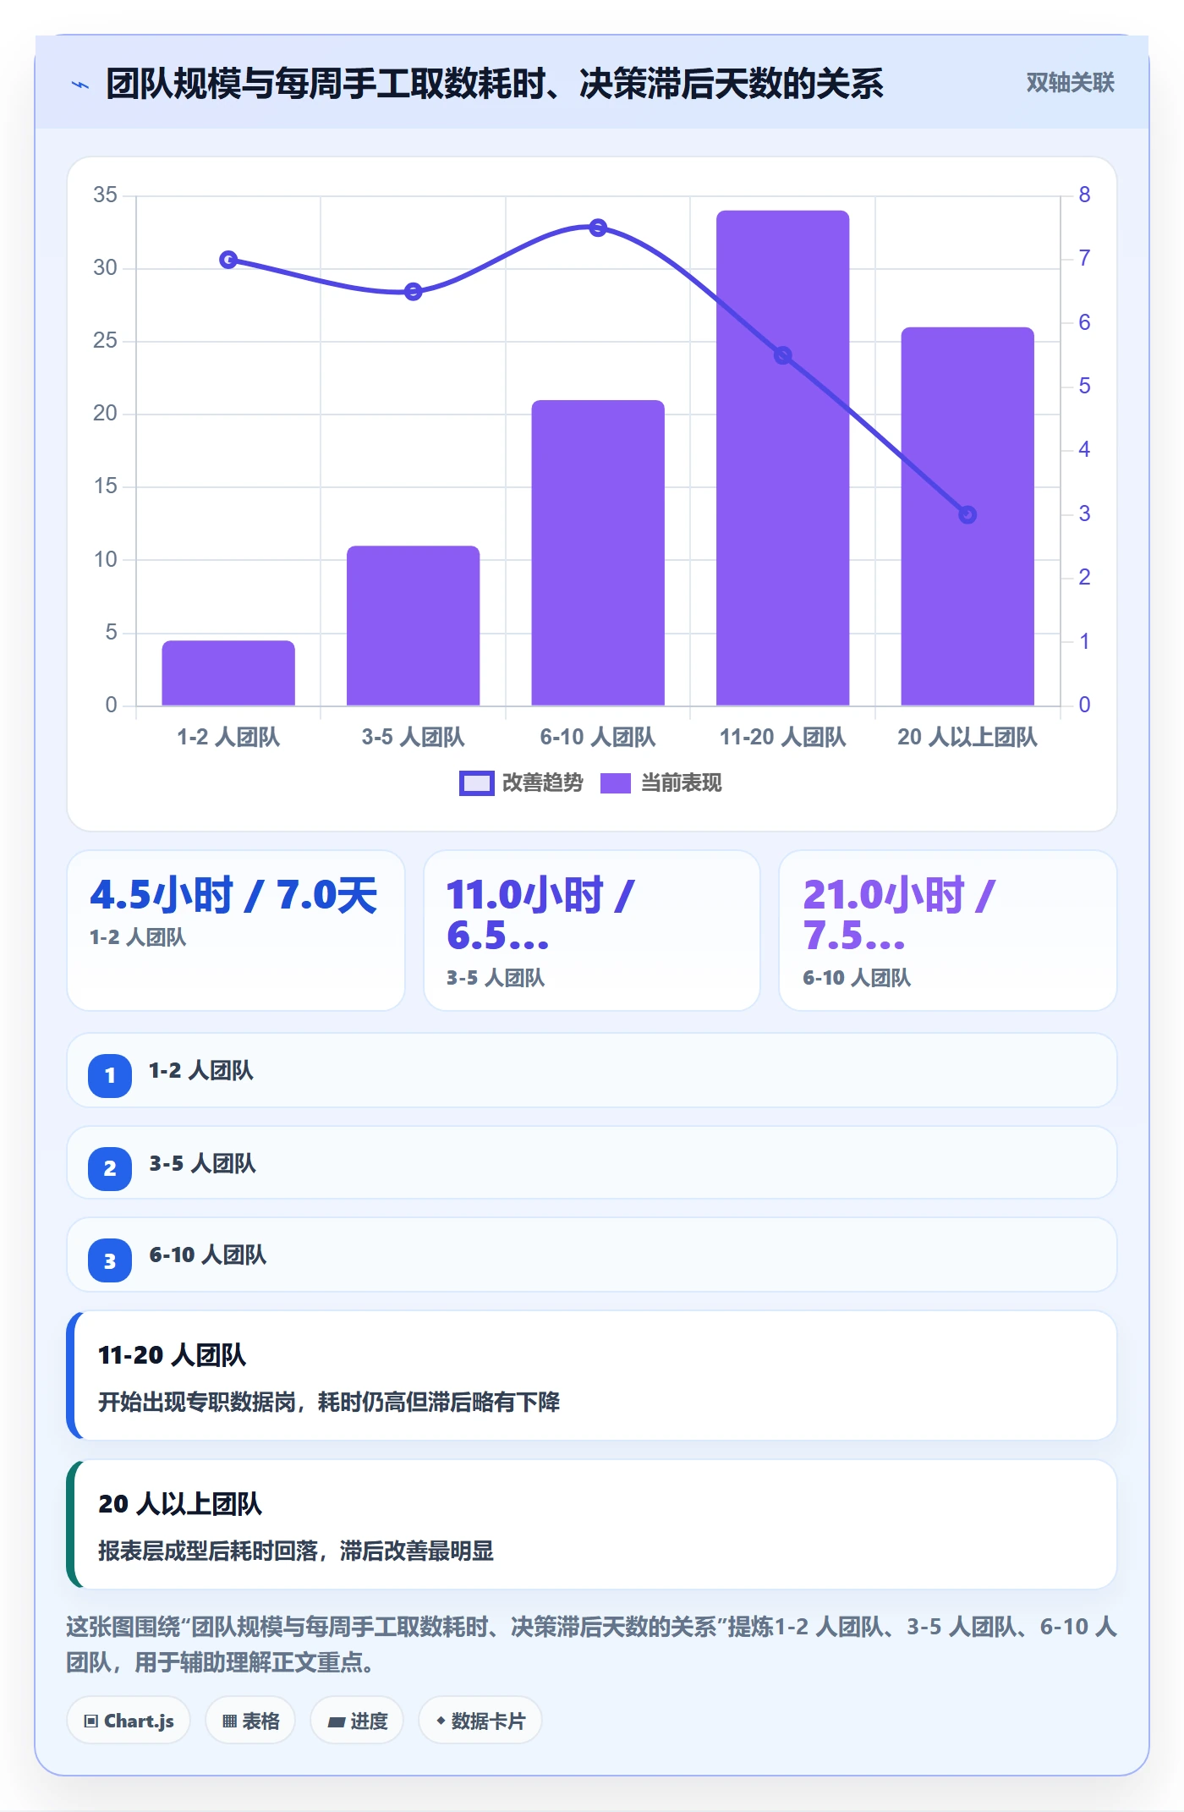Click the 20 人以上团队 note card
Viewport: 1184px width, 1812px height.
click(592, 1524)
